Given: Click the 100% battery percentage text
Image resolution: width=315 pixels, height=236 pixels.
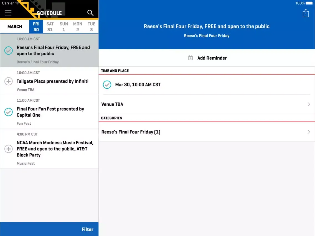Looking at the screenshot, I should click(x=300, y=3).
